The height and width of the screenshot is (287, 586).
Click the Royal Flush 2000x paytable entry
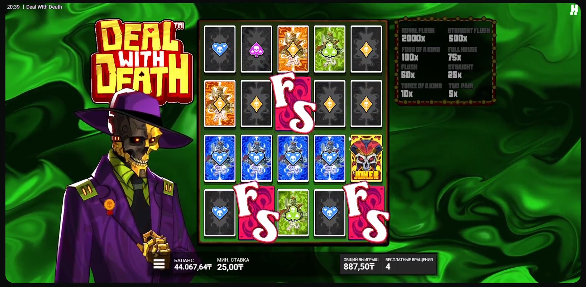click(418, 35)
